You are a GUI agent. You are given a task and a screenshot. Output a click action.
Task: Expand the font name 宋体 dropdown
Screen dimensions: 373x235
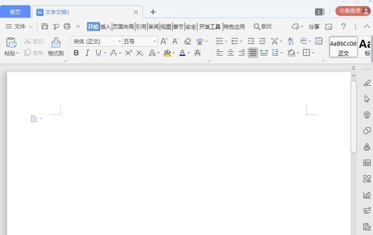(120, 41)
